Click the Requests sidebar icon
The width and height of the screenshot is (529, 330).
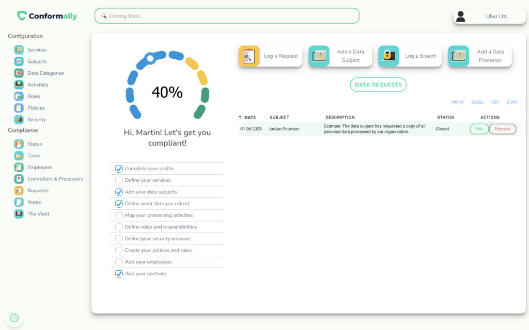19,191
